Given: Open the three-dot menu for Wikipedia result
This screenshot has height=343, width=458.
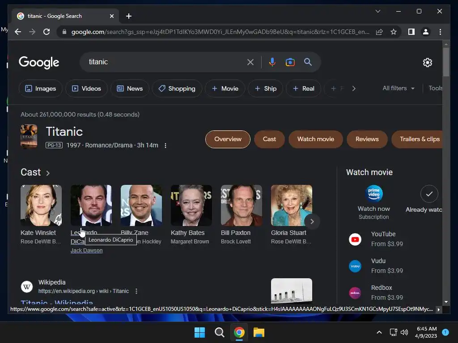Looking at the screenshot, I should 136,291.
